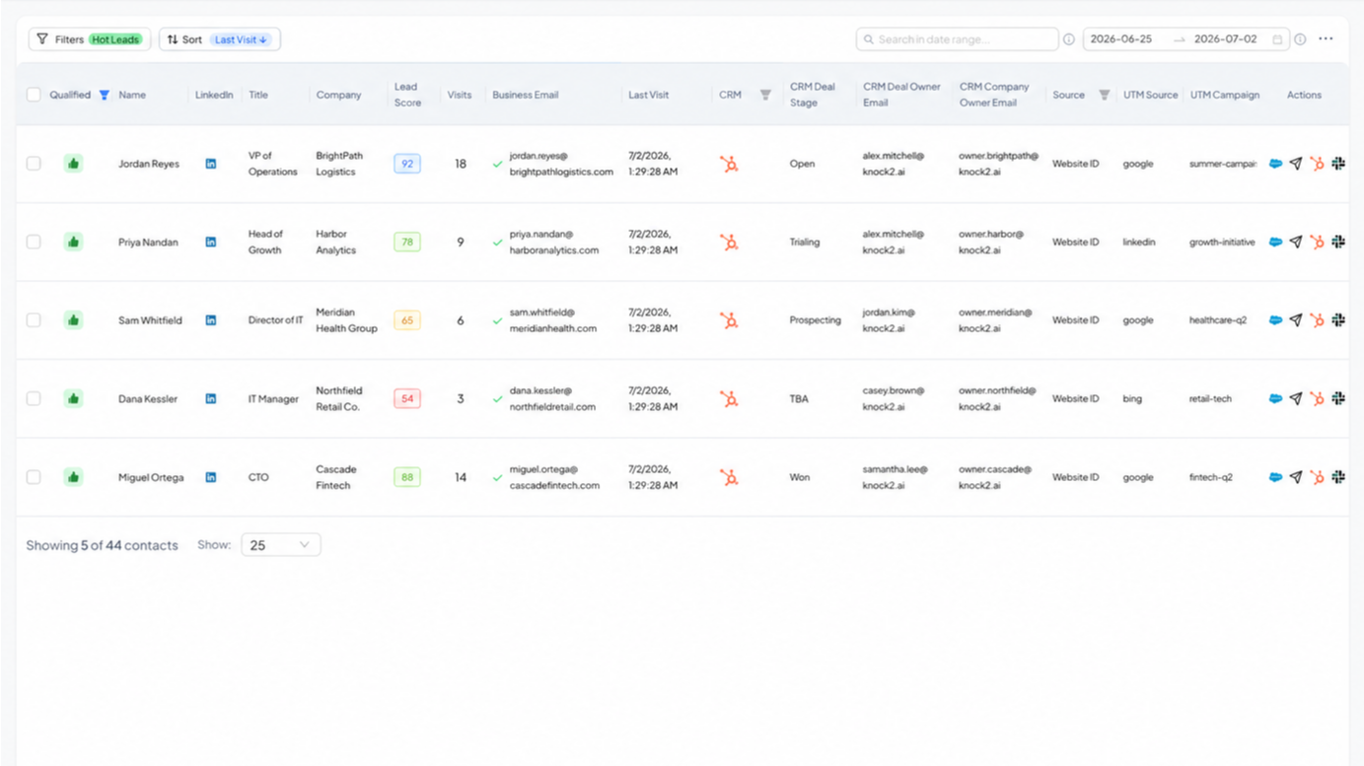Check the box for Jordan Reyes
Image resolution: width=1364 pixels, height=766 pixels.
coord(34,164)
